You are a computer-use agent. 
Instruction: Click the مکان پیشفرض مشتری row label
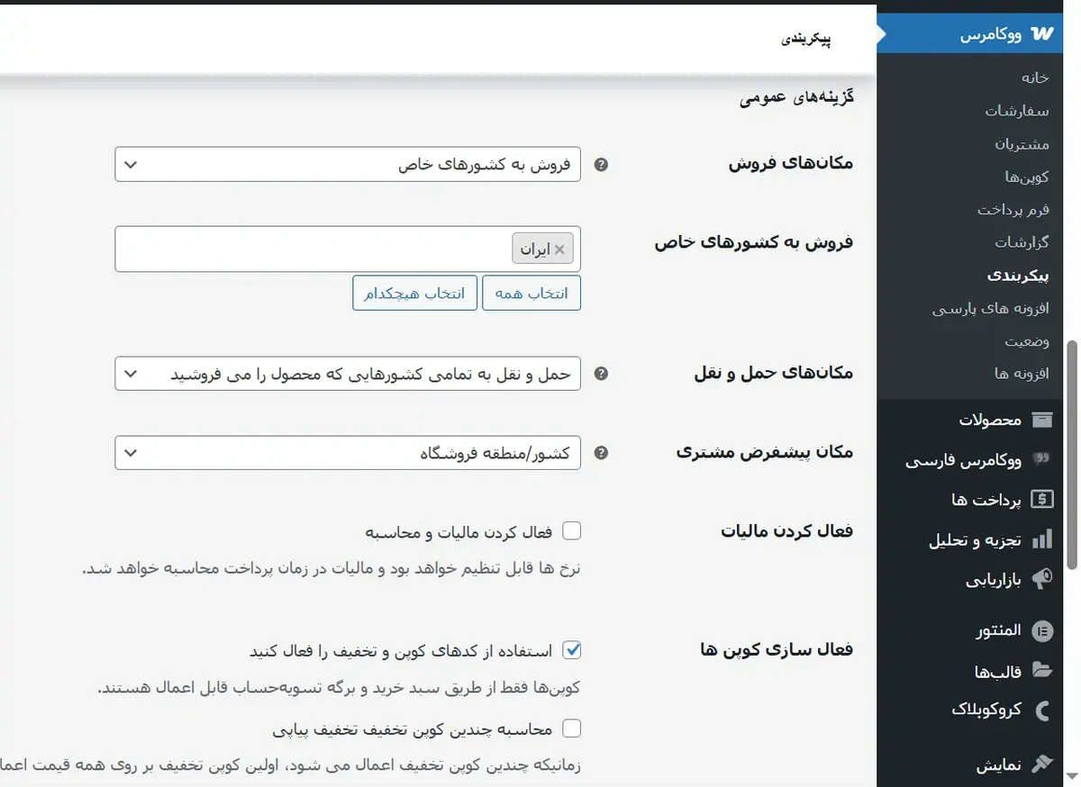click(765, 453)
